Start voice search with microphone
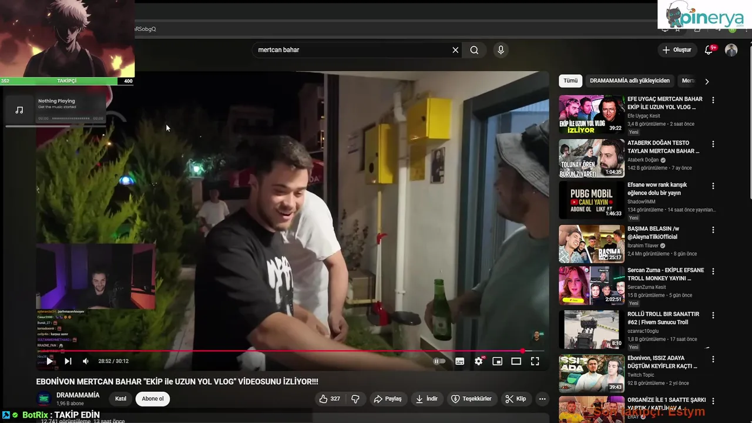This screenshot has width=752, height=423. [501, 50]
